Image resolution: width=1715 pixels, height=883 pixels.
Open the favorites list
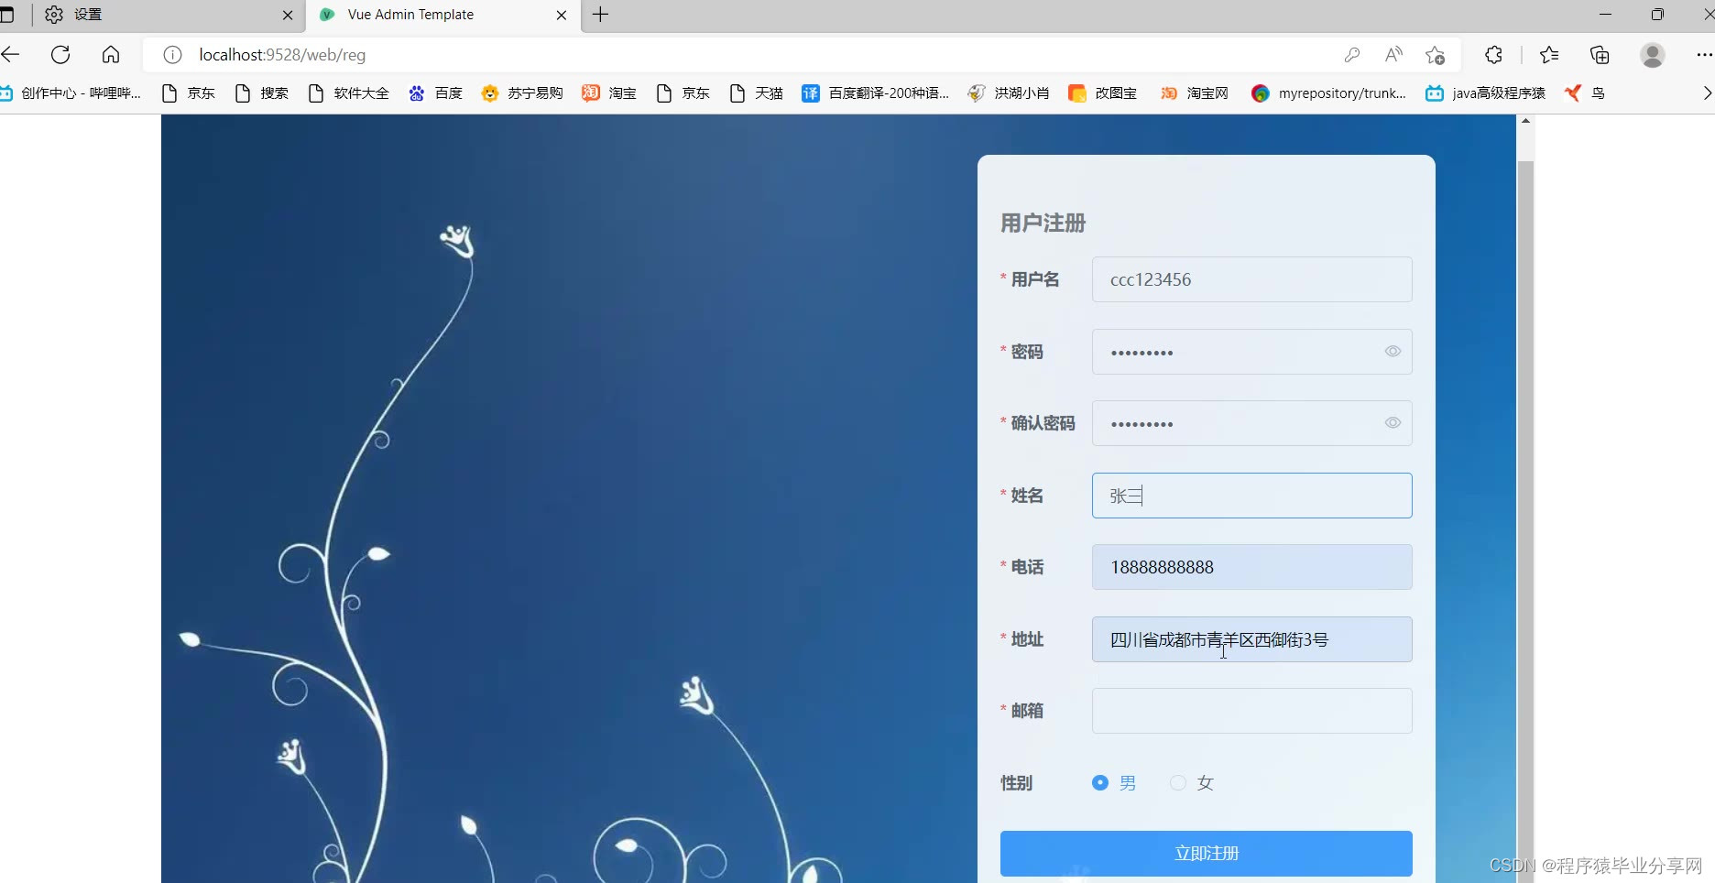(1549, 55)
